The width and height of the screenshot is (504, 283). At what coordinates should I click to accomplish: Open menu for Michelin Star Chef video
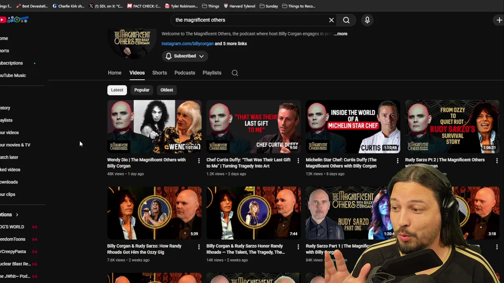(397, 160)
